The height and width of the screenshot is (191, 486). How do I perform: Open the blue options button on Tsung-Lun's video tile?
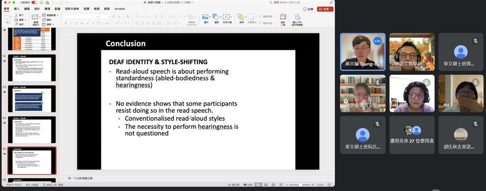coord(377,41)
